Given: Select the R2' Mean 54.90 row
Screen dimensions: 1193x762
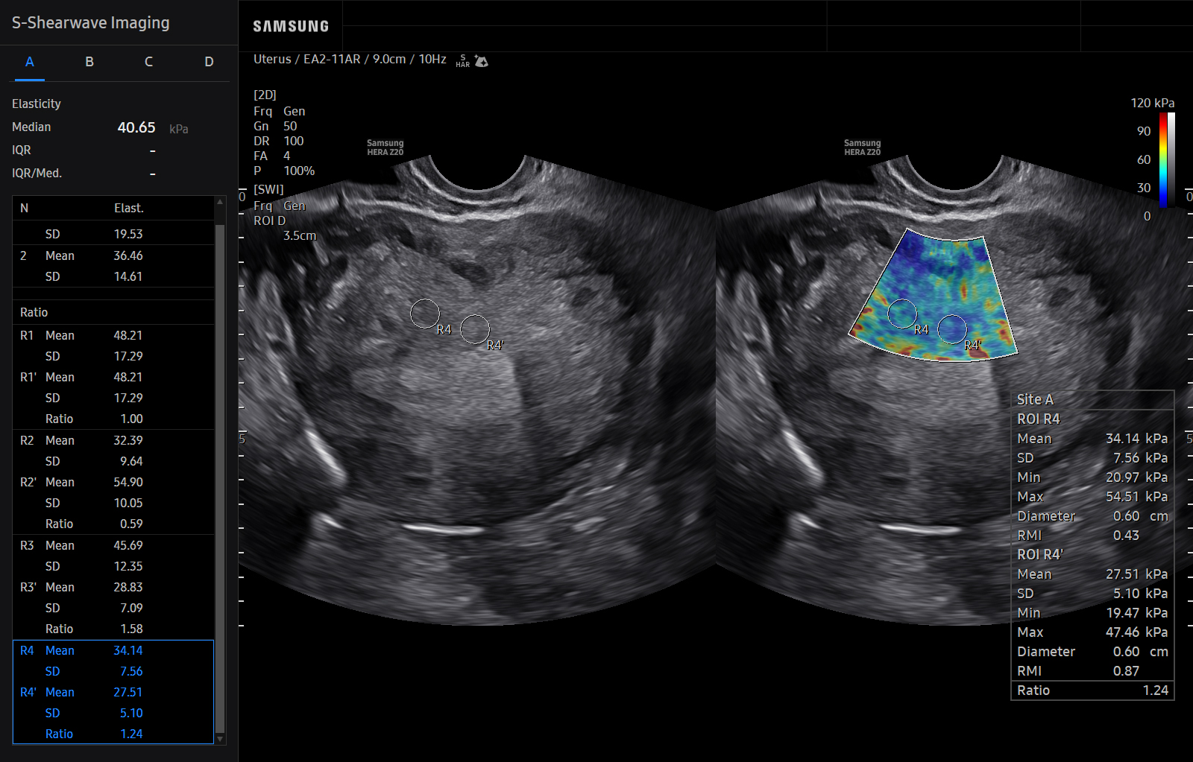Looking at the screenshot, I should point(113,482).
